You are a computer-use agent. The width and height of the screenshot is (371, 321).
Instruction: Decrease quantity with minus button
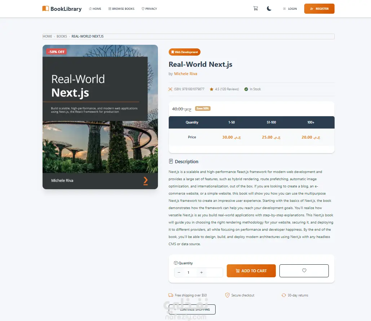(x=179, y=273)
